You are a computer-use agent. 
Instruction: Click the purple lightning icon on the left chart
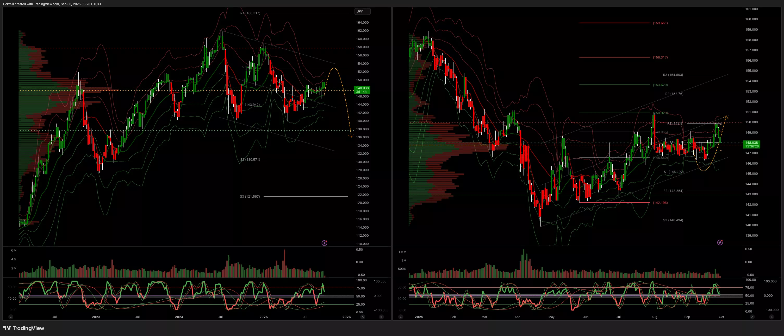325,243
